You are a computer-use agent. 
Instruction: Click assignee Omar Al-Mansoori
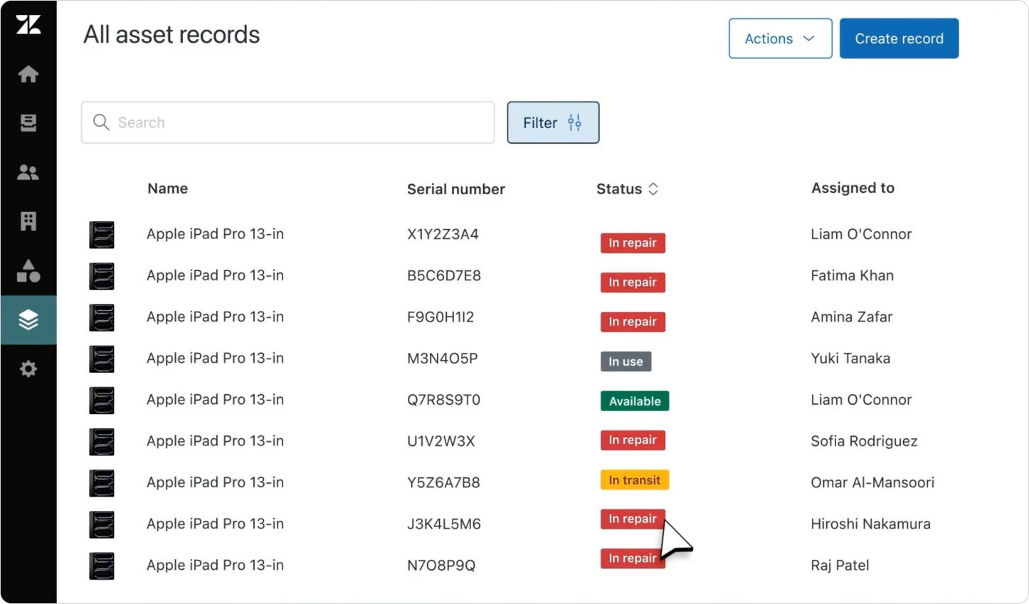point(872,482)
